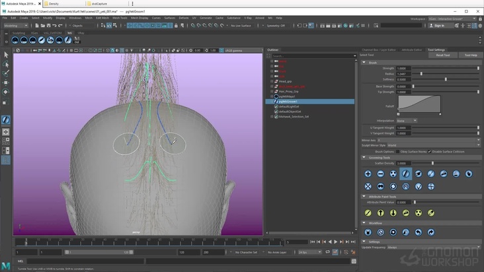The image size is (484, 272).
Task: Select the minus grooming brush icon
Action: pyautogui.click(x=380, y=174)
